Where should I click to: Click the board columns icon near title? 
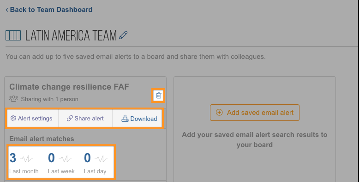[13, 35]
